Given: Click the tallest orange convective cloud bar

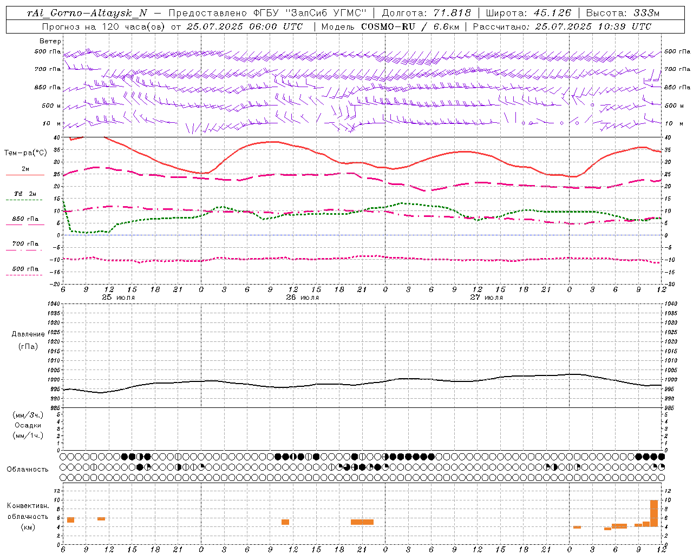Looking at the screenshot, I should click(653, 513).
